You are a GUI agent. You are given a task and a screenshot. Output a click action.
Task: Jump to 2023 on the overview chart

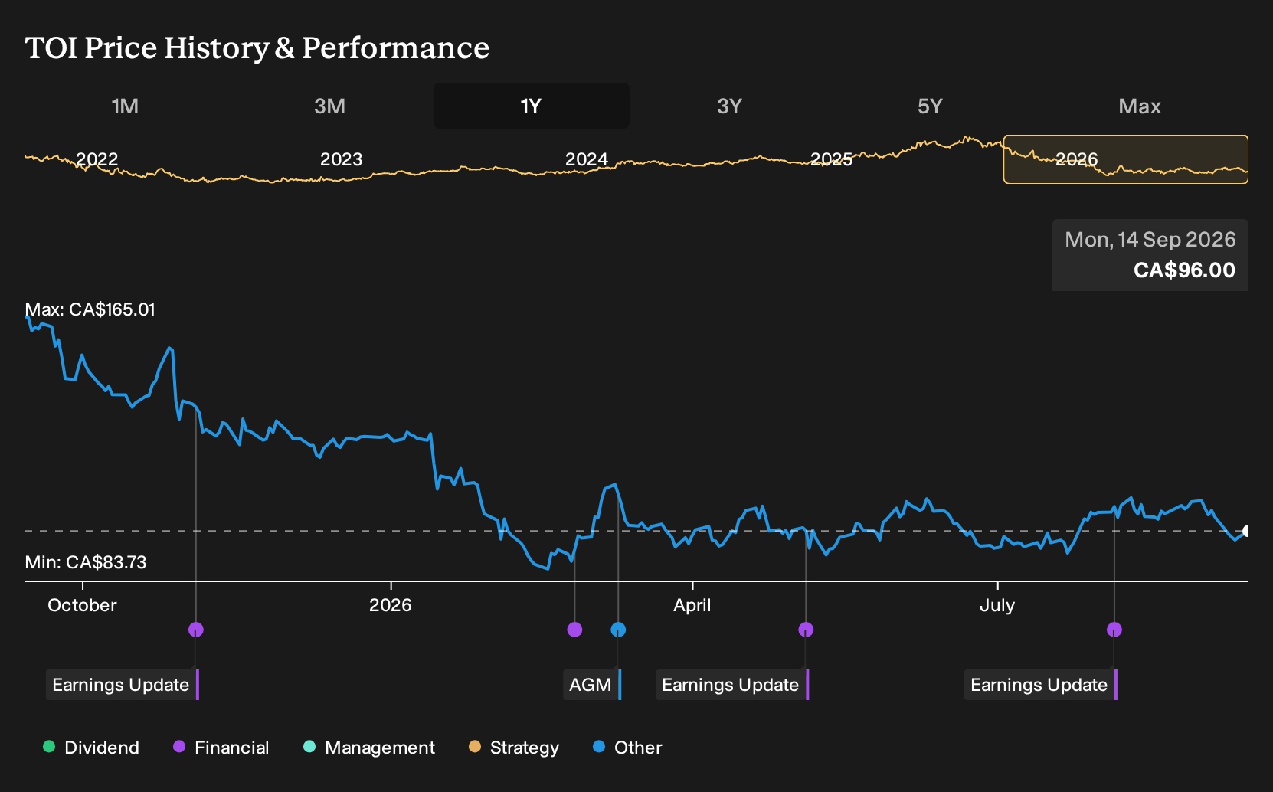point(341,159)
